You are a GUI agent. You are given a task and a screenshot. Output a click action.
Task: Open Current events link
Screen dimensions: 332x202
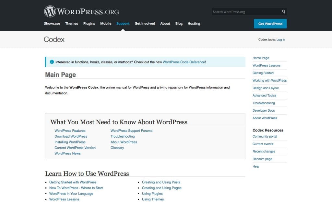(x=263, y=144)
